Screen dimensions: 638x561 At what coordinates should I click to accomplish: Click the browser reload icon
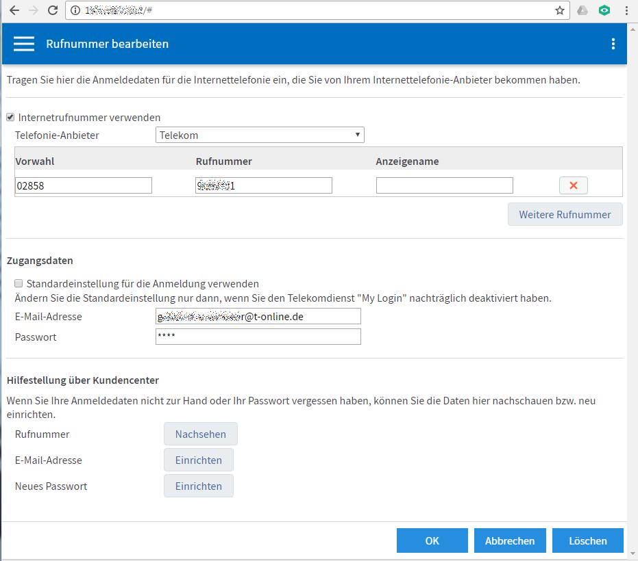tap(52, 10)
